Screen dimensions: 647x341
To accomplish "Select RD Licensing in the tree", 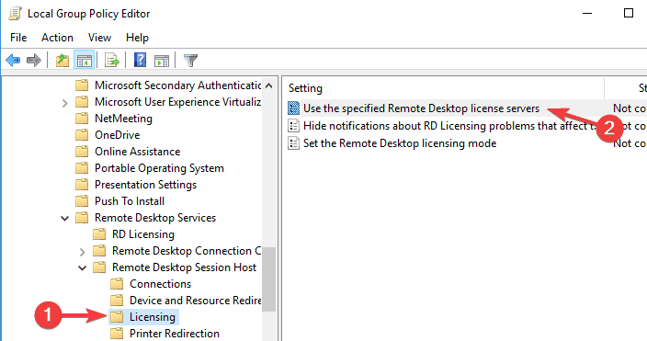I will click(143, 234).
